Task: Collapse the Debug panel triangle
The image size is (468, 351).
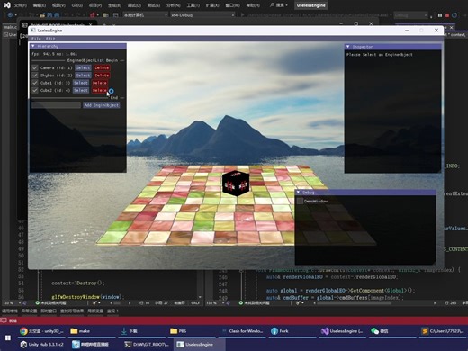Action: pyautogui.click(x=298, y=193)
